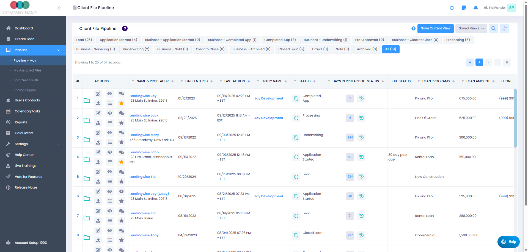The image size is (528, 252).
Task: Click the upload icon in Lendingwise John row
Action: pos(98,162)
